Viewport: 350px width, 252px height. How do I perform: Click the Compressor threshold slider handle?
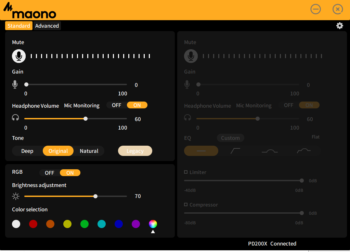[302, 213]
